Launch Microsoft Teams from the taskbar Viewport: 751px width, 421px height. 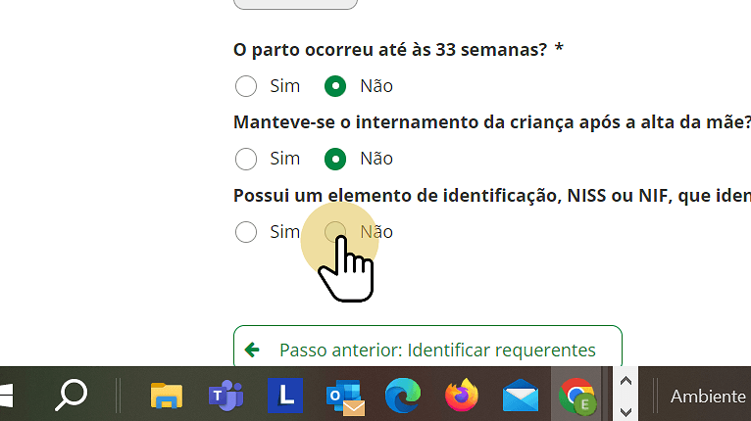(x=225, y=396)
